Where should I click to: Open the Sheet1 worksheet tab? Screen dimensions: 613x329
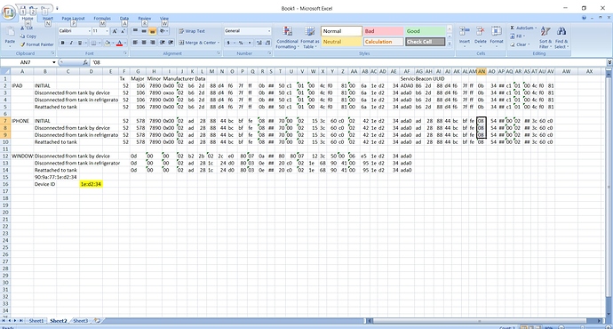point(36,321)
